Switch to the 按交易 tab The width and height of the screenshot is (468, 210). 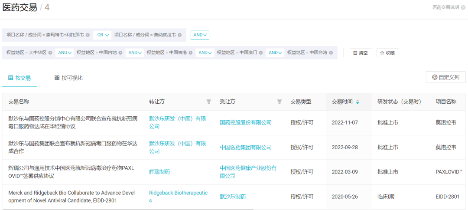(x=19, y=78)
